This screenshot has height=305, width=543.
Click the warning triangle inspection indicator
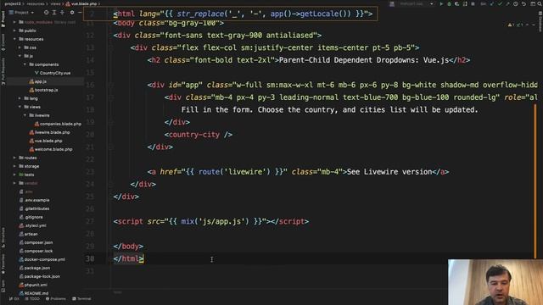click(x=510, y=25)
